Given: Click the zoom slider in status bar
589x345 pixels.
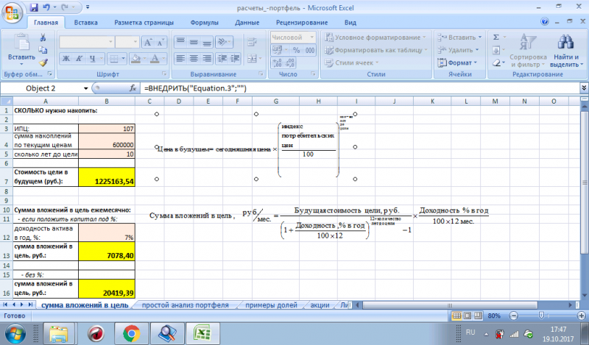Looking at the screenshot, I should [x=542, y=316].
